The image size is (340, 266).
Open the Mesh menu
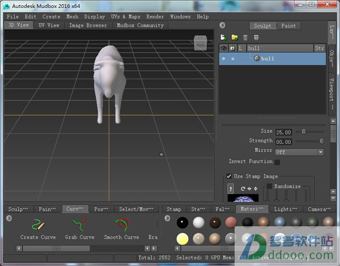pos(72,16)
